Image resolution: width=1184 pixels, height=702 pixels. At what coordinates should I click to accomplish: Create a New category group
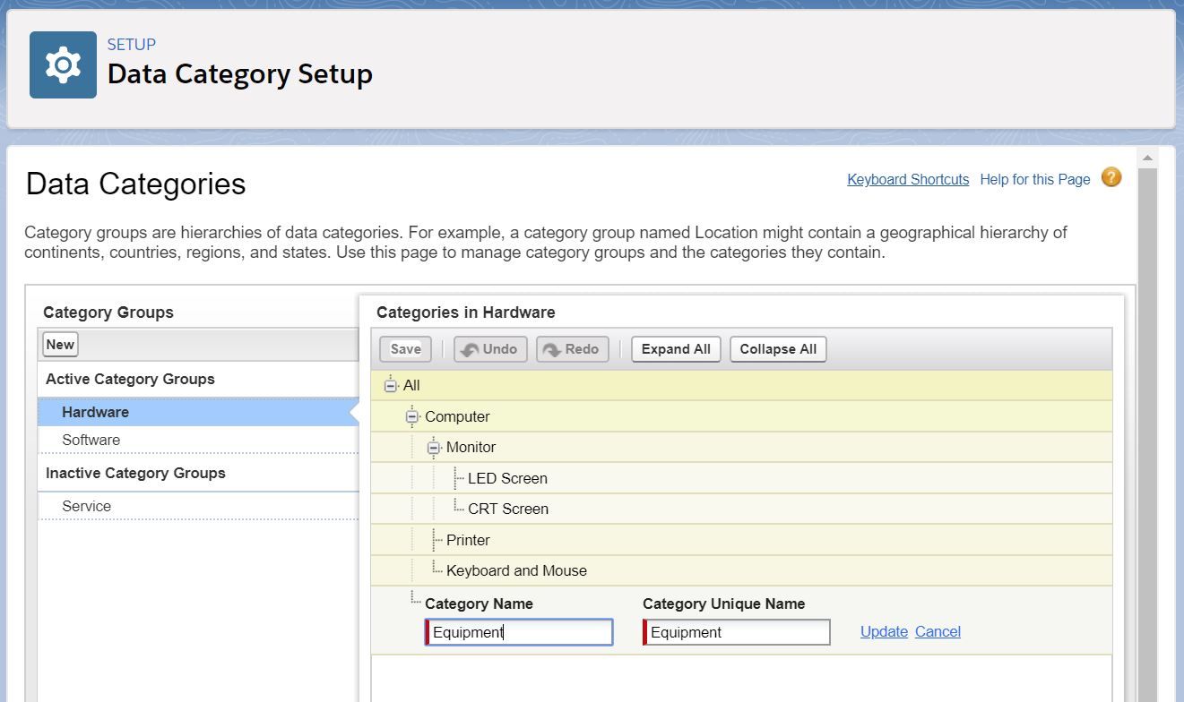pyautogui.click(x=60, y=345)
